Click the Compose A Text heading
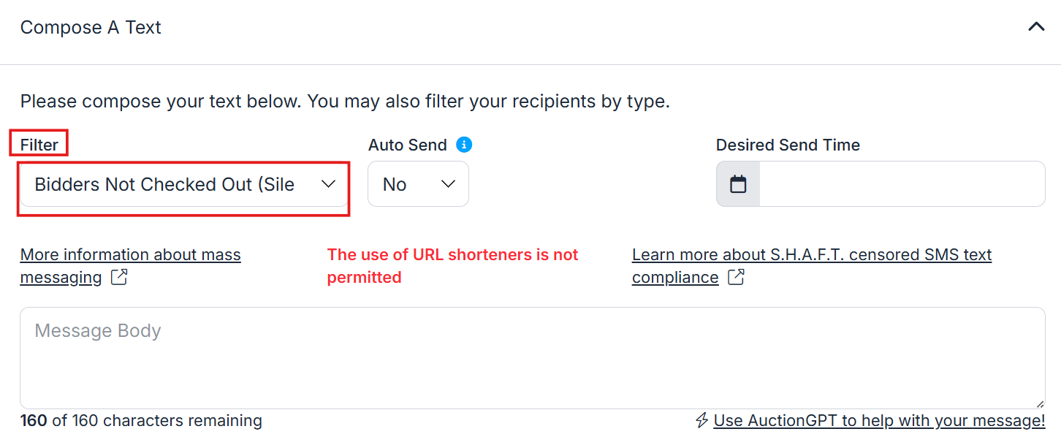The width and height of the screenshot is (1061, 437). point(91,27)
